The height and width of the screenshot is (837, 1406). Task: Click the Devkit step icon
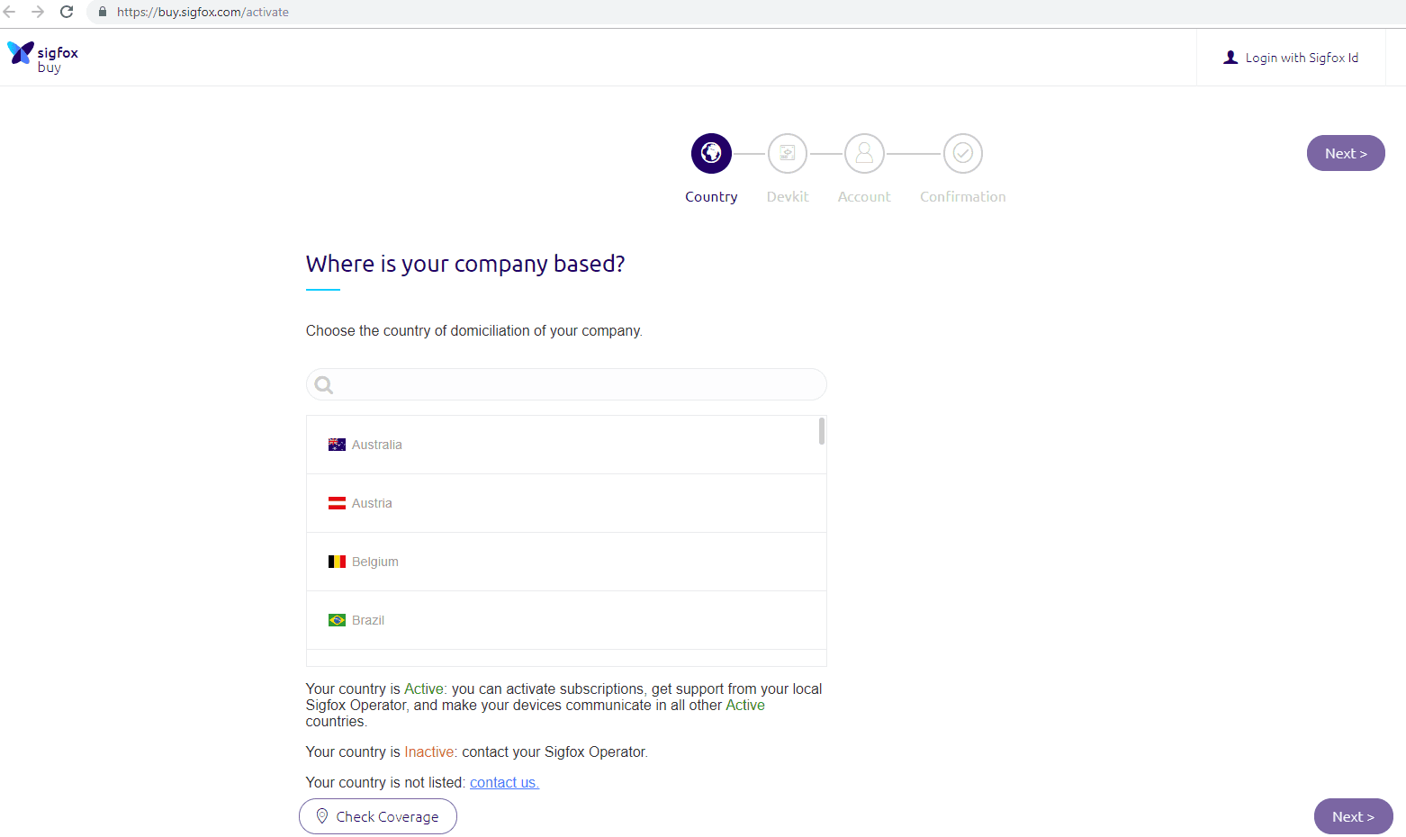[x=788, y=153]
